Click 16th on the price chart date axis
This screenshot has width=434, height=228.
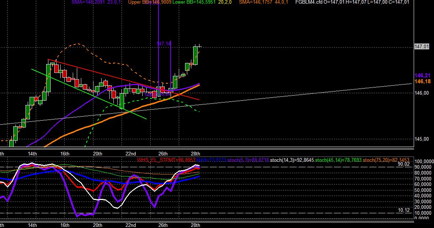pyautogui.click(x=65, y=154)
